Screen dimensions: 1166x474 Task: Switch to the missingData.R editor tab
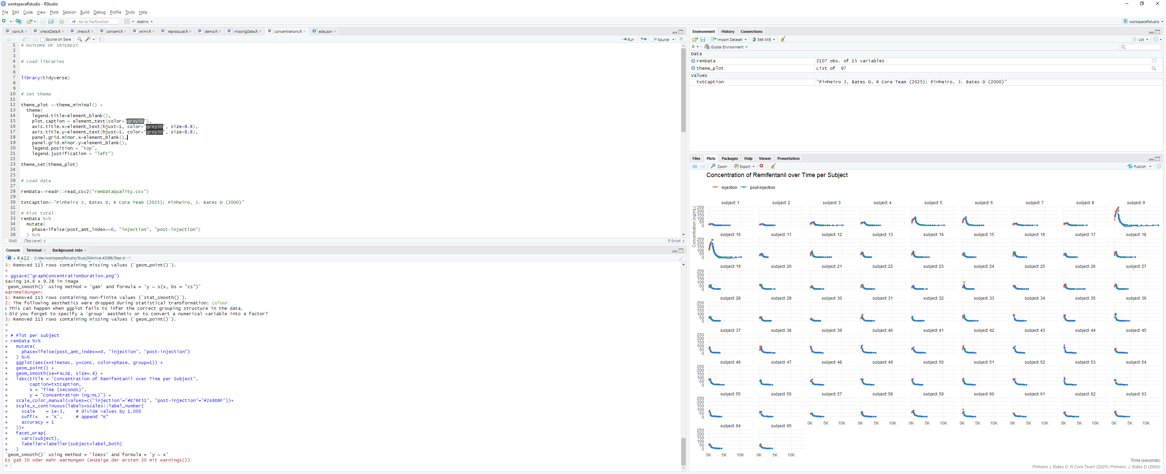click(245, 32)
